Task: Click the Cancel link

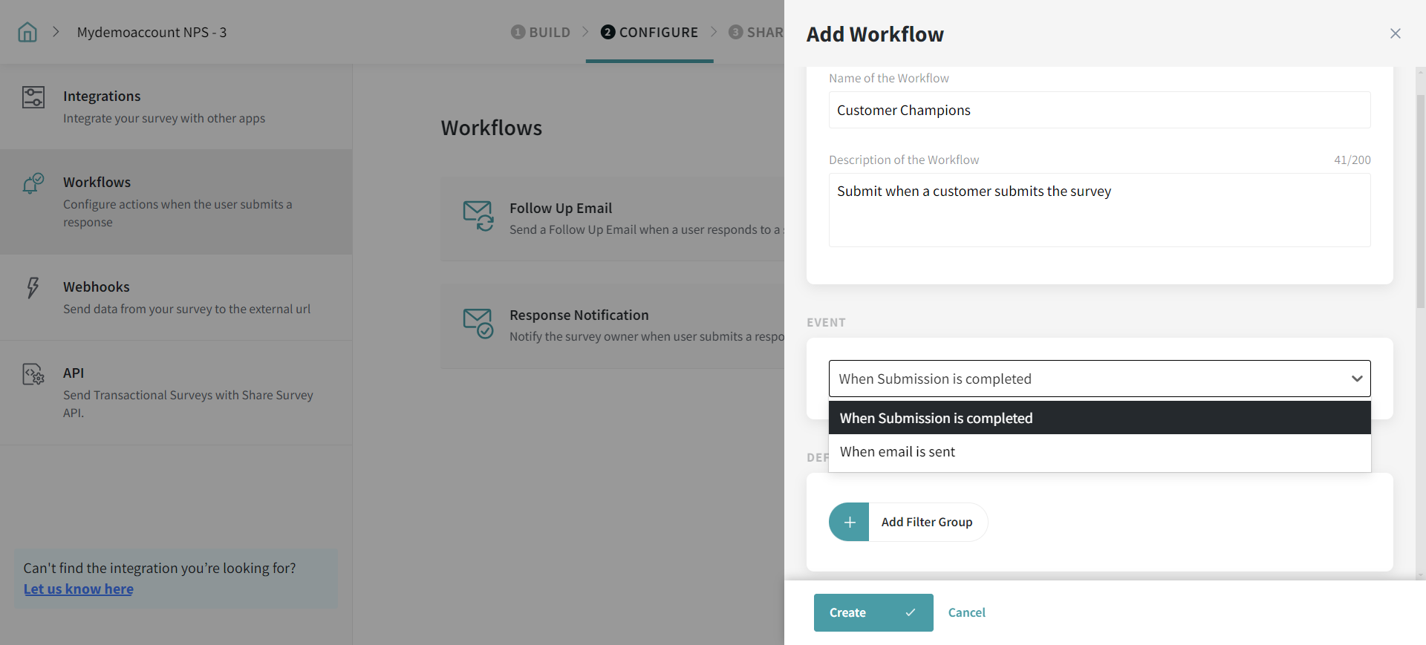Action: click(966, 612)
